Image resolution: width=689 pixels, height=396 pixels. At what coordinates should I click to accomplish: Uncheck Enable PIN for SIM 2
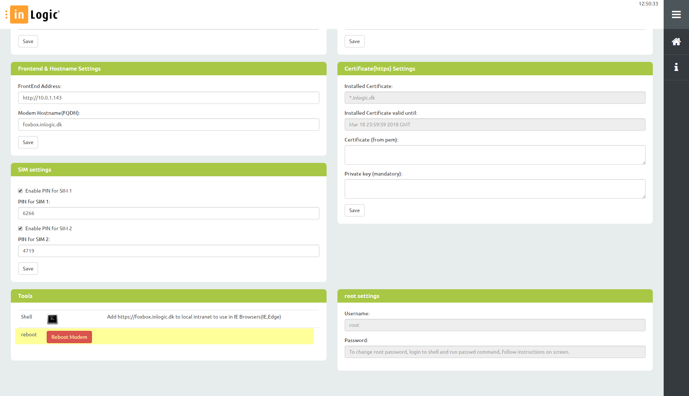point(21,228)
